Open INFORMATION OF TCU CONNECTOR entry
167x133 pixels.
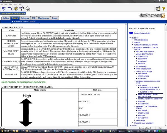(x=150, y=99)
